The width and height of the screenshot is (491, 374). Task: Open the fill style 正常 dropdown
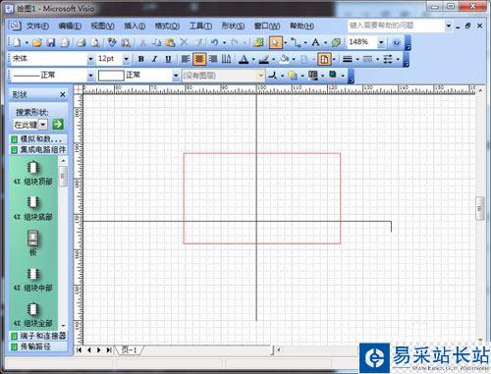click(176, 76)
